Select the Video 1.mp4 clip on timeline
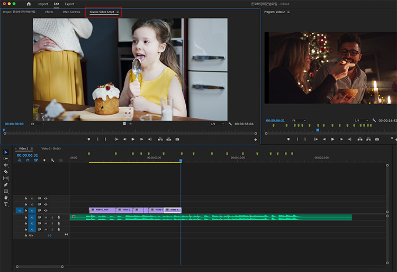The image size is (397, 272). [x=102, y=210]
